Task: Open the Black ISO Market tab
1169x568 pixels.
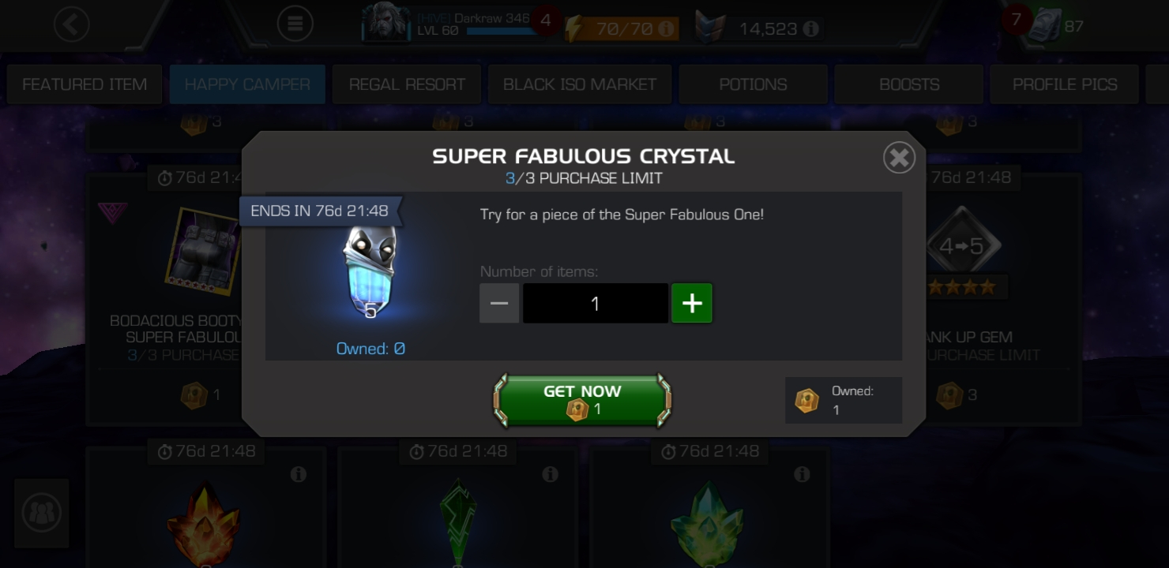Action: 580,84
